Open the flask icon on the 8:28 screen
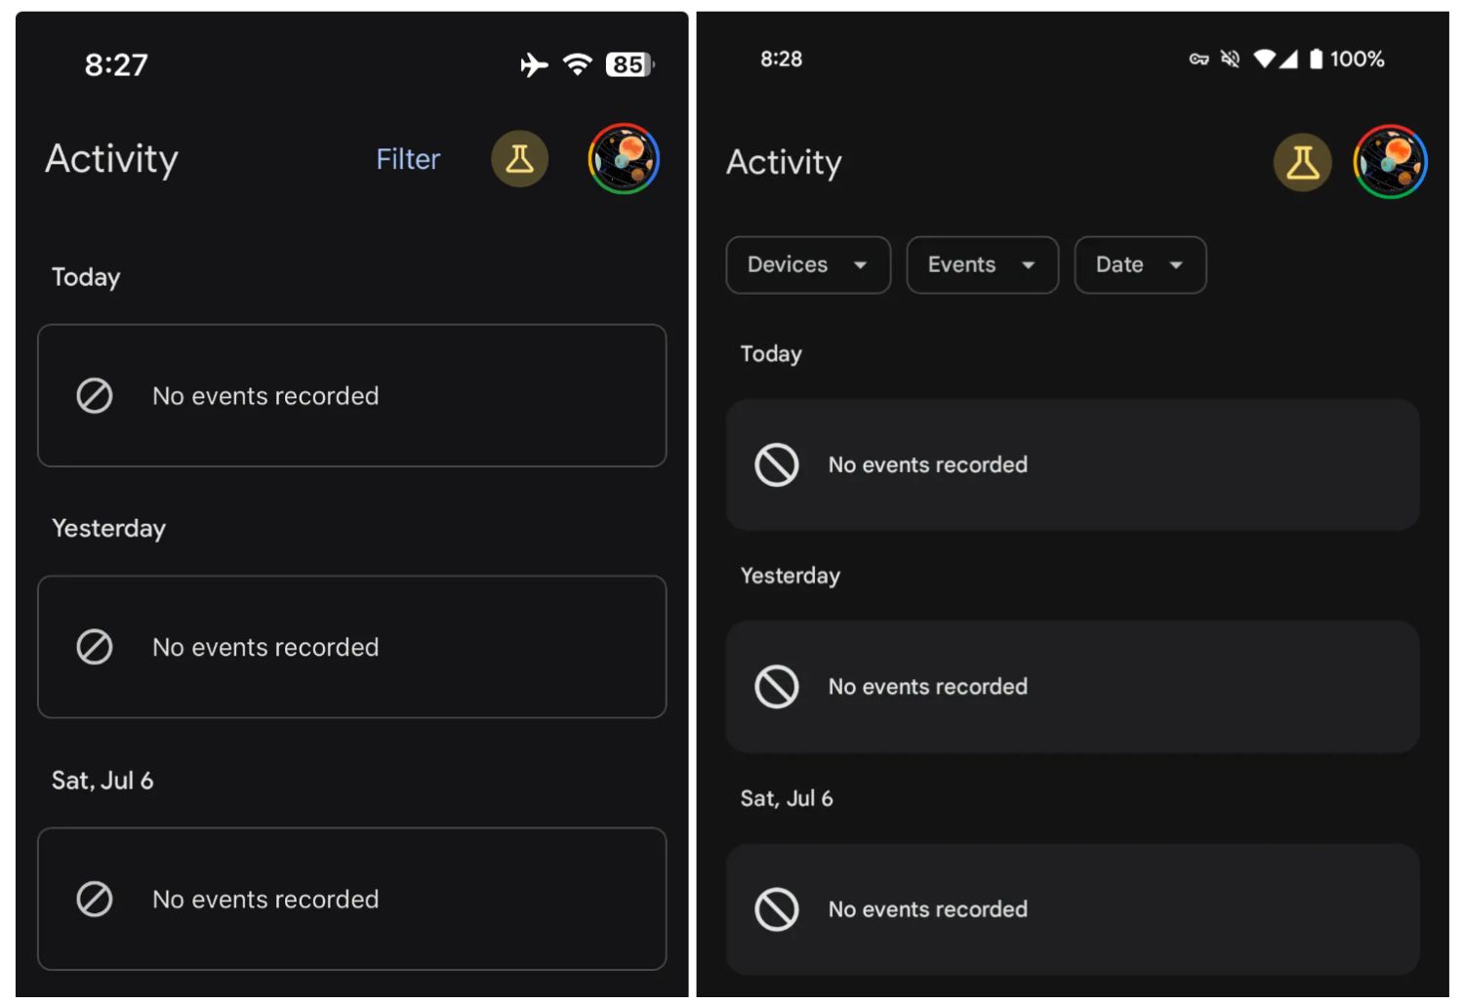This screenshot has width=1464, height=1004. click(x=1302, y=163)
